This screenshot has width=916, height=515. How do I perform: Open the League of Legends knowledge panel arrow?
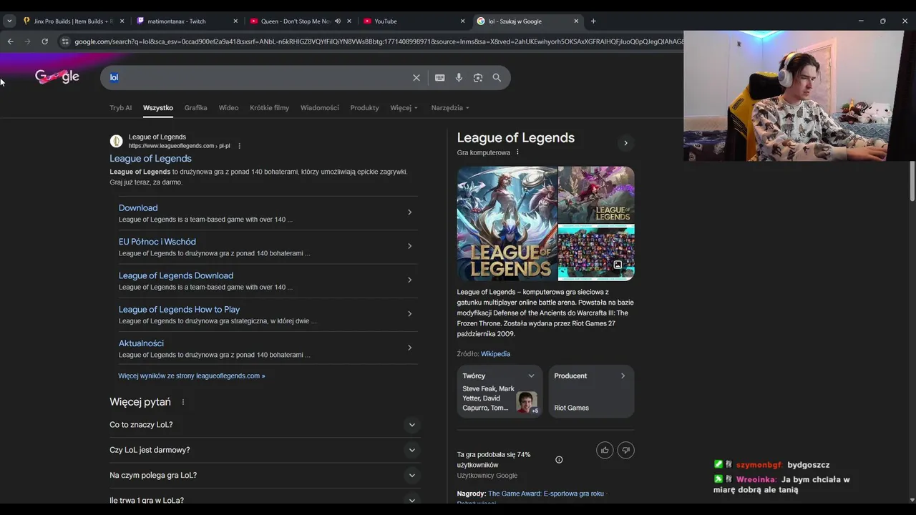[x=625, y=143]
